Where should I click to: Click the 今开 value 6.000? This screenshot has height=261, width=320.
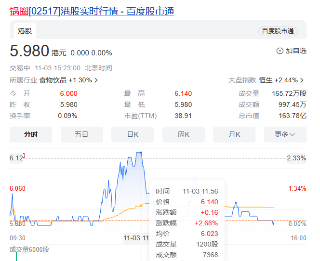(x=68, y=93)
